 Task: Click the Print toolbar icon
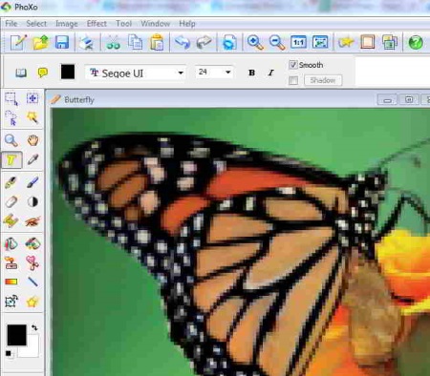click(x=87, y=42)
